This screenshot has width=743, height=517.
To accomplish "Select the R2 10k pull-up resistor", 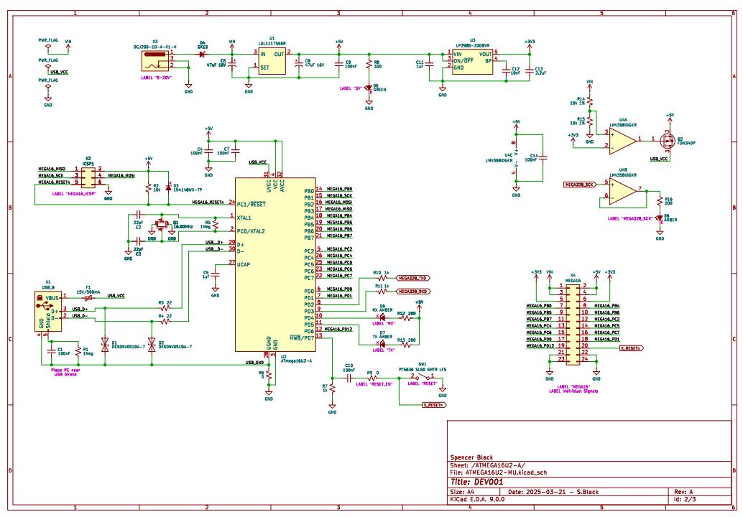I will (x=147, y=187).
